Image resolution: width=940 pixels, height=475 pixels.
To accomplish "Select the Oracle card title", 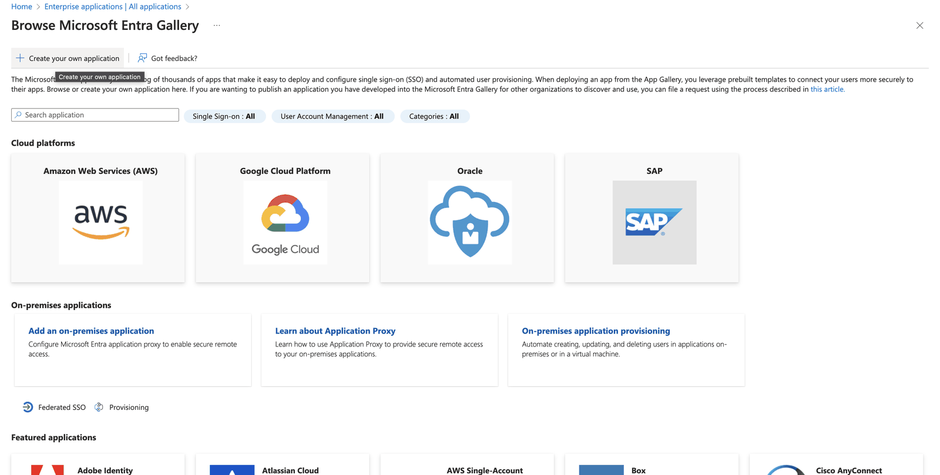I will (x=470, y=171).
